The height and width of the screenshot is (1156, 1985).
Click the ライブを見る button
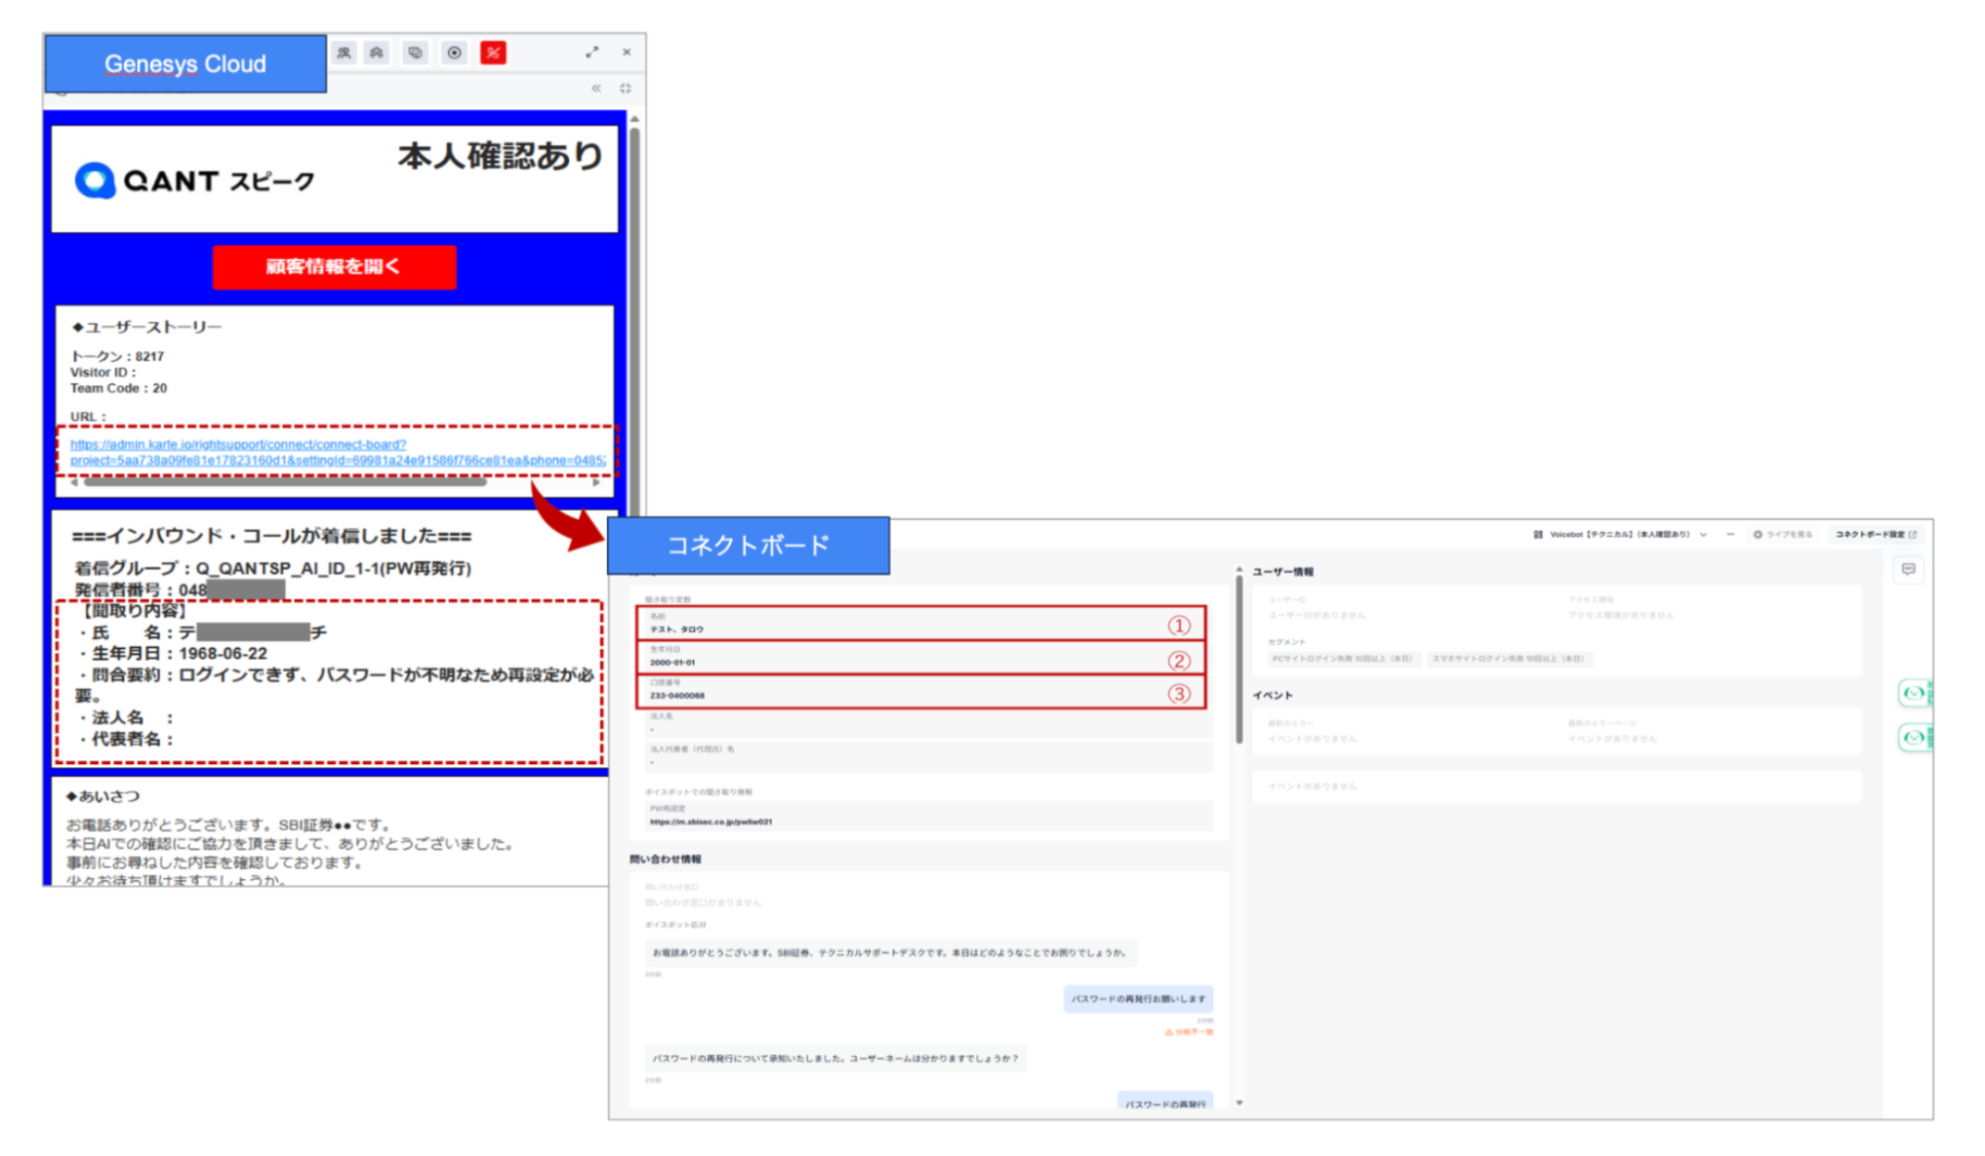click(x=1782, y=534)
